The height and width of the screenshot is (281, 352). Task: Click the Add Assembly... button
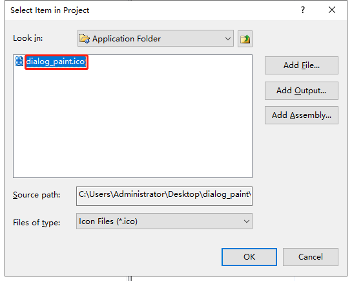tap(302, 115)
